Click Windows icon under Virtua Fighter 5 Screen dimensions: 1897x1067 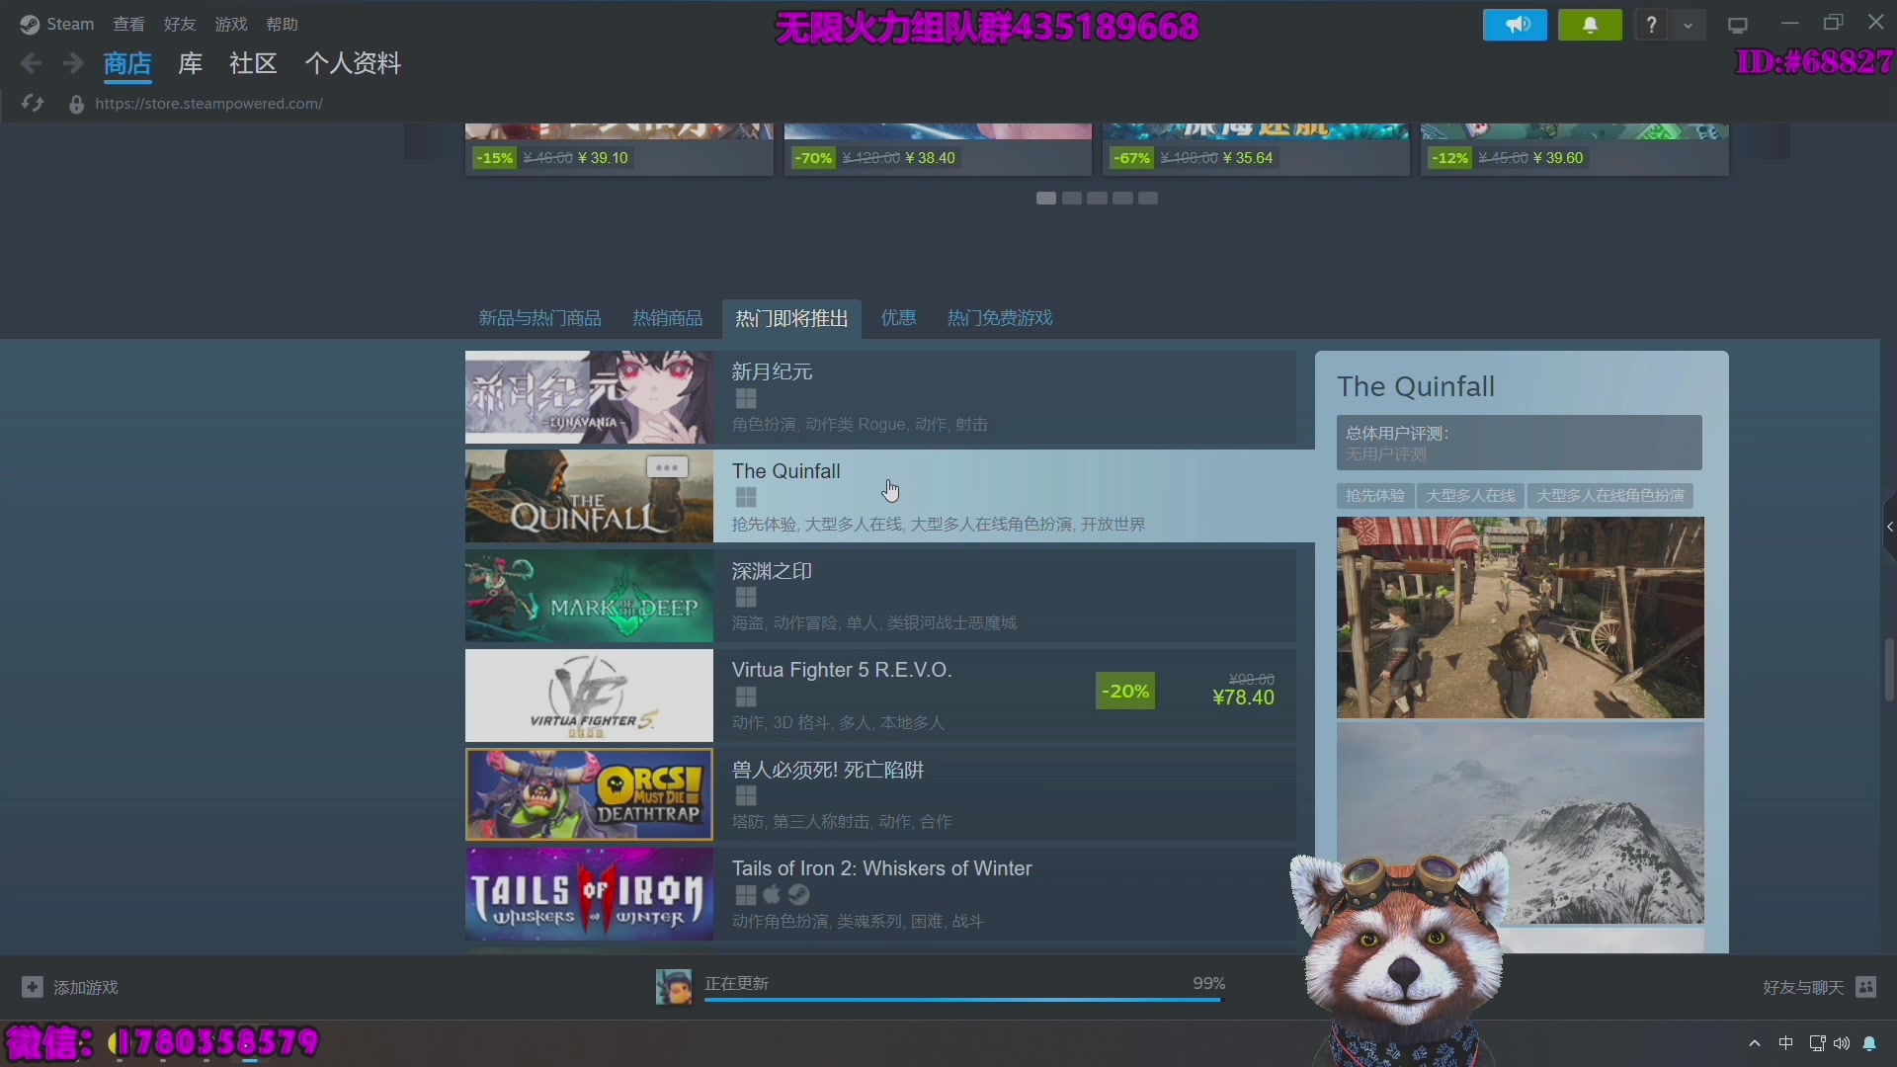click(746, 697)
